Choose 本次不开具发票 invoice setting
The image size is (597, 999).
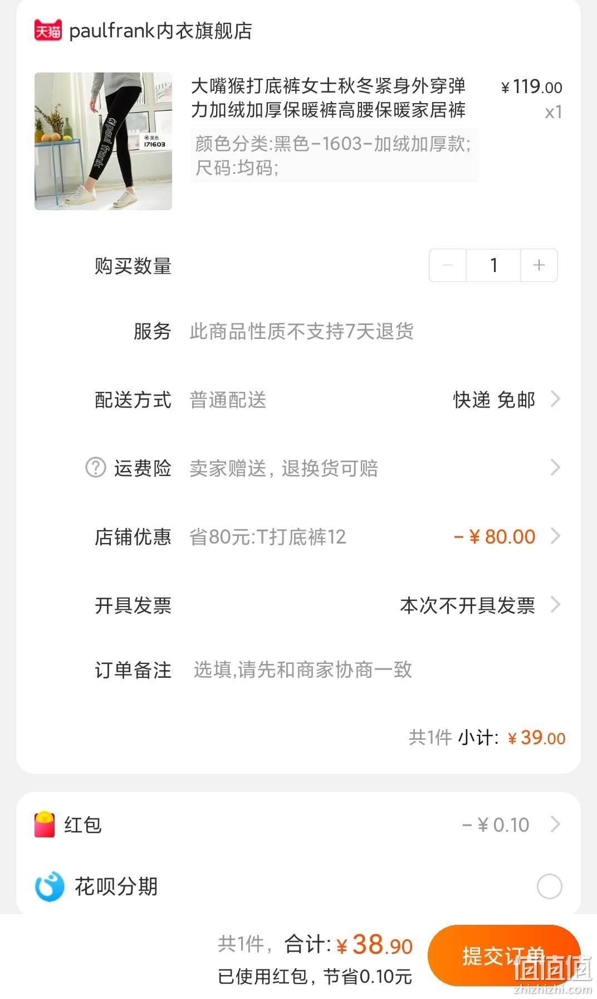(468, 605)
